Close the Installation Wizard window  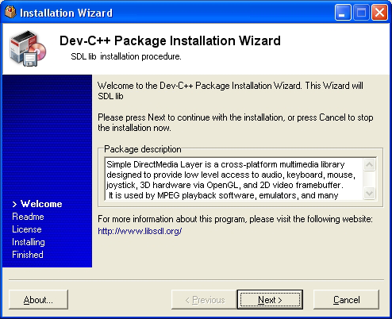pyautogui.click(x=379, y=13)
